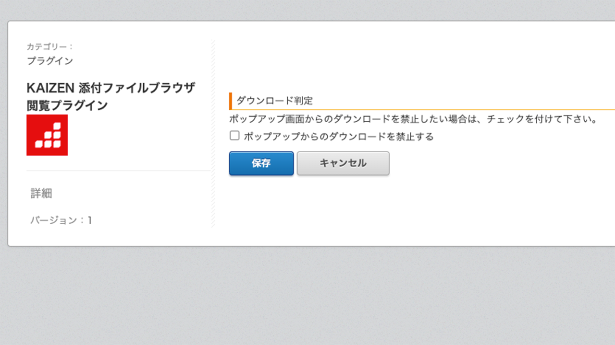
Task: Click the ポップアップ画面からのダウンロード description sentence
Action: [413, 119]
